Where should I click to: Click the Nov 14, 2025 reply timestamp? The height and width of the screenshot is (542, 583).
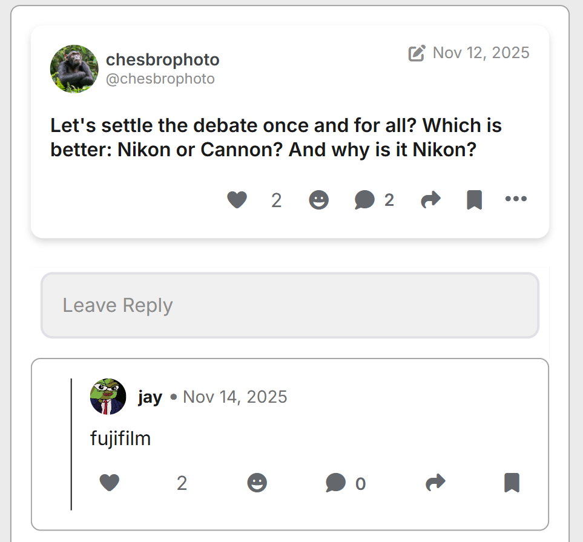pyautogui.click(x=235, y=397)
